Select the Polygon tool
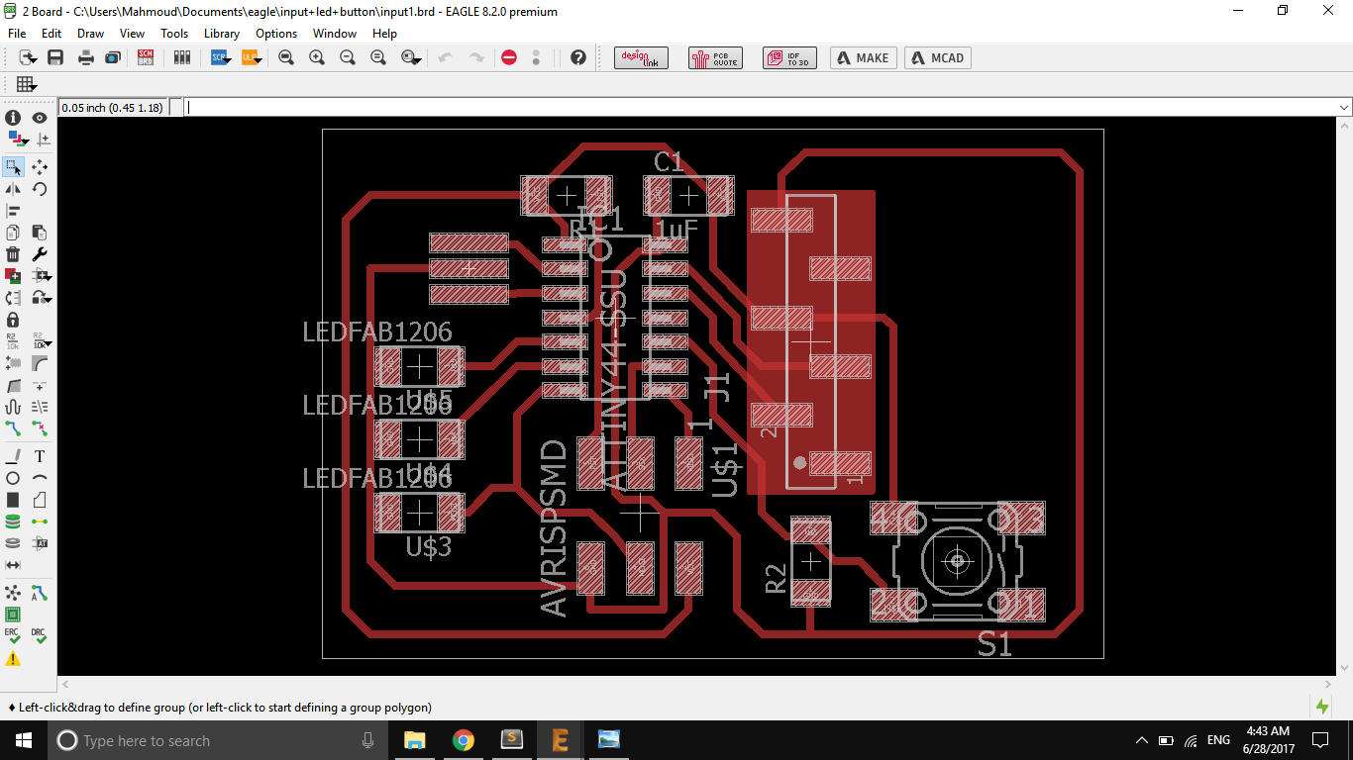This screenshot has width=1353, height=760. coord(40,500)
